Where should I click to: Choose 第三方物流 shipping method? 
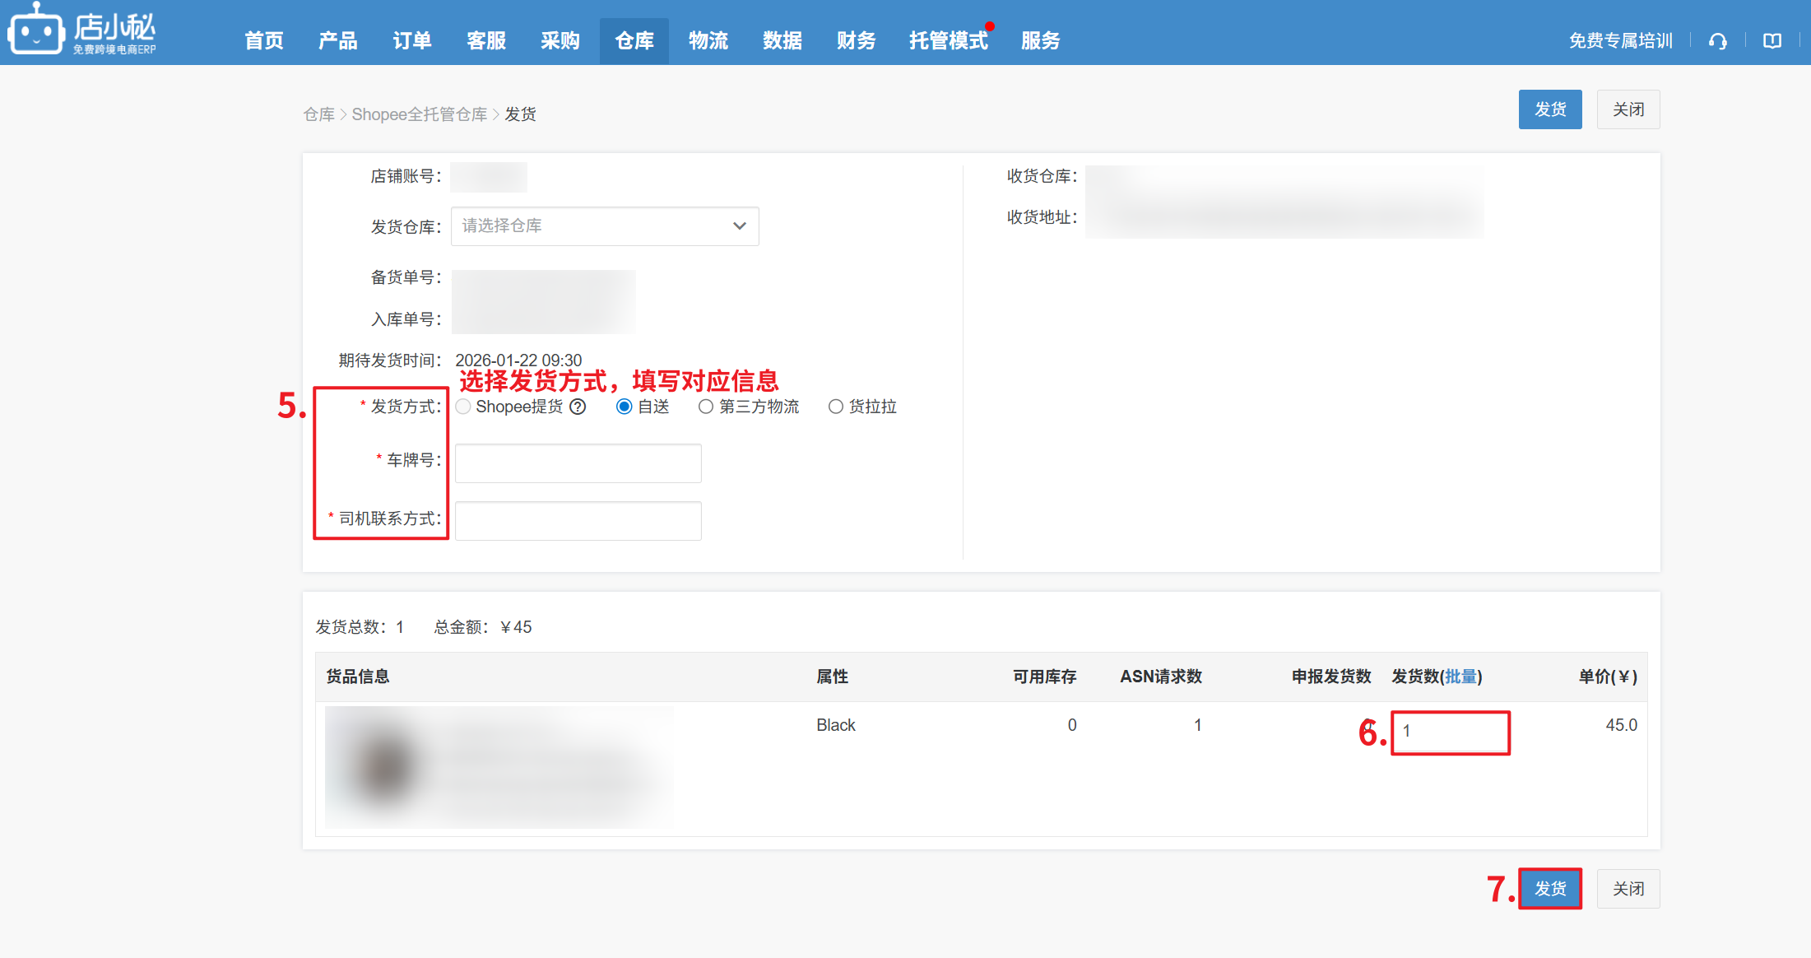coord(706,407)
